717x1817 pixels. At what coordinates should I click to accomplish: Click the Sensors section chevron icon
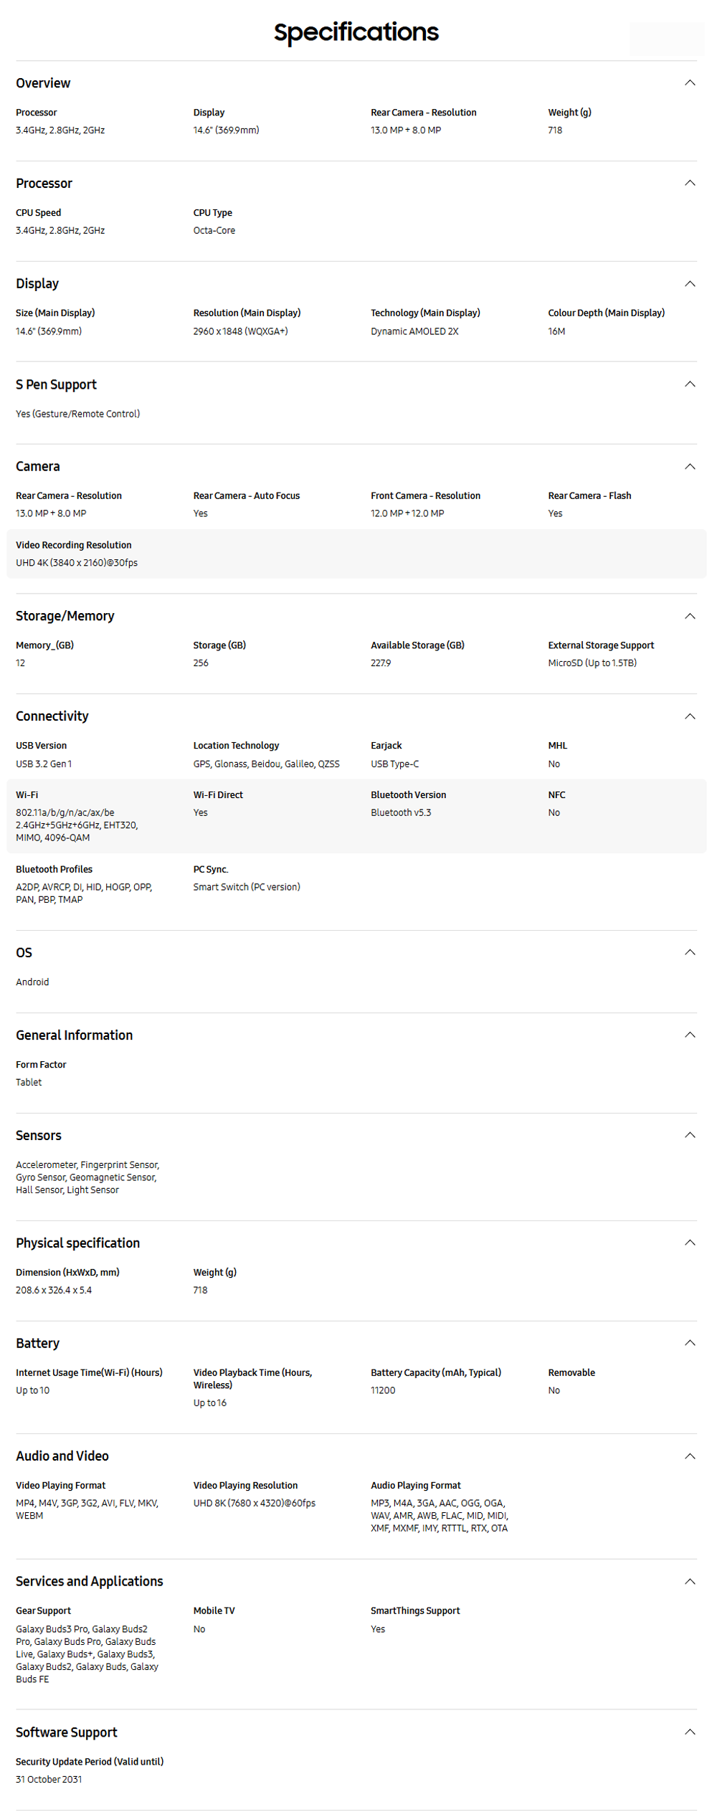pos(690,1136)
